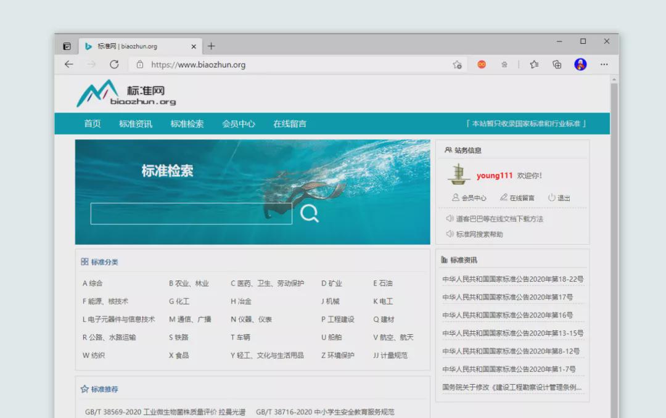Open 在线留言 in the nav bar
Viewport: 666px width, 418px height.
[290, 124]
